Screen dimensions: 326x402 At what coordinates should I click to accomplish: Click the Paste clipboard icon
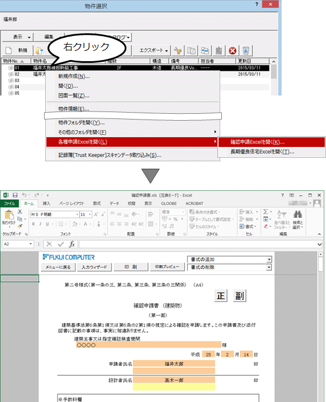[x=9, y=216]
